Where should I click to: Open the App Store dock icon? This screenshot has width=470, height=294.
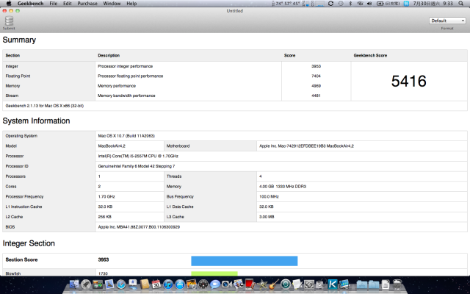point(179,284)
